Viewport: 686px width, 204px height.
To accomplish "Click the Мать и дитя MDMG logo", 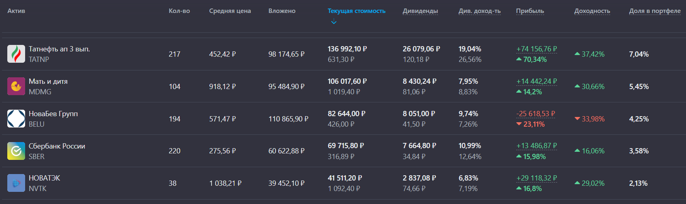I will point(16,86).
